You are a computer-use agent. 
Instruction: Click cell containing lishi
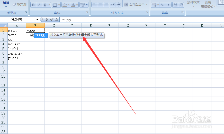click(x=17, y=49)
